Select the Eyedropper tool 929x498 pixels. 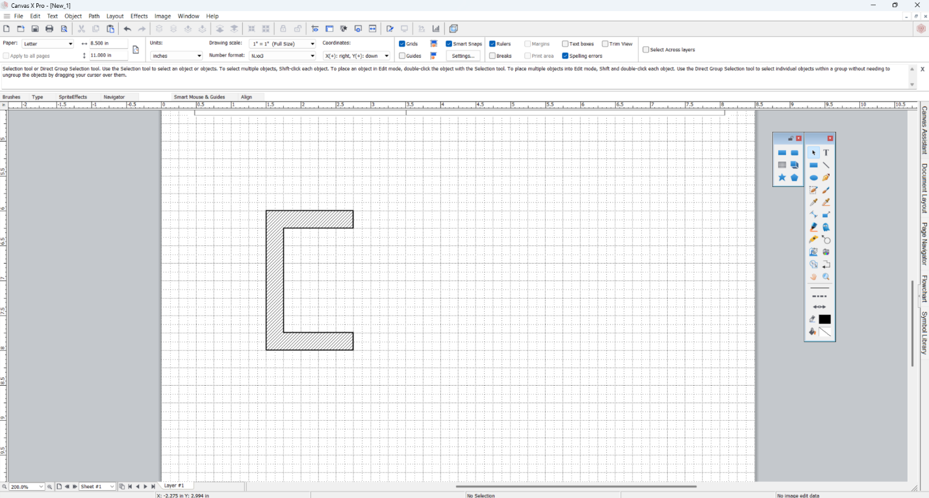[x=813, y=203]
